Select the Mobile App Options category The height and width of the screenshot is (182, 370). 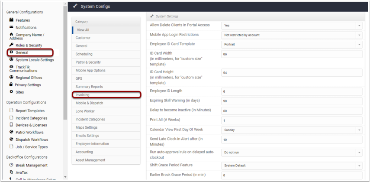pyautogui.click(x=106, y=71)
